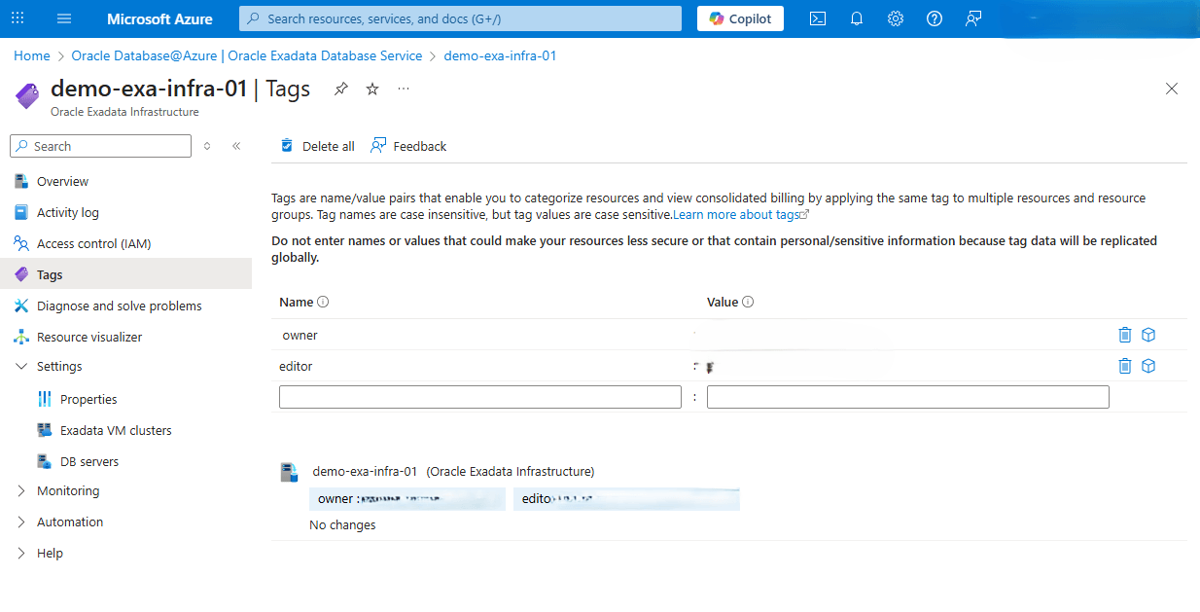The height and width of the screenshot is (612, 1200).
Task: Click the purple tag icon beside page title
Action: pyautogui.click(x=27, y=95)
